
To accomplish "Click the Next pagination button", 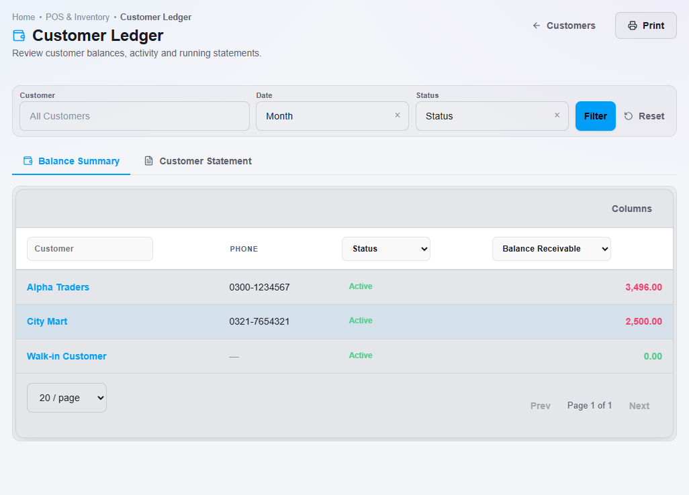I will [x=639, y=406].
